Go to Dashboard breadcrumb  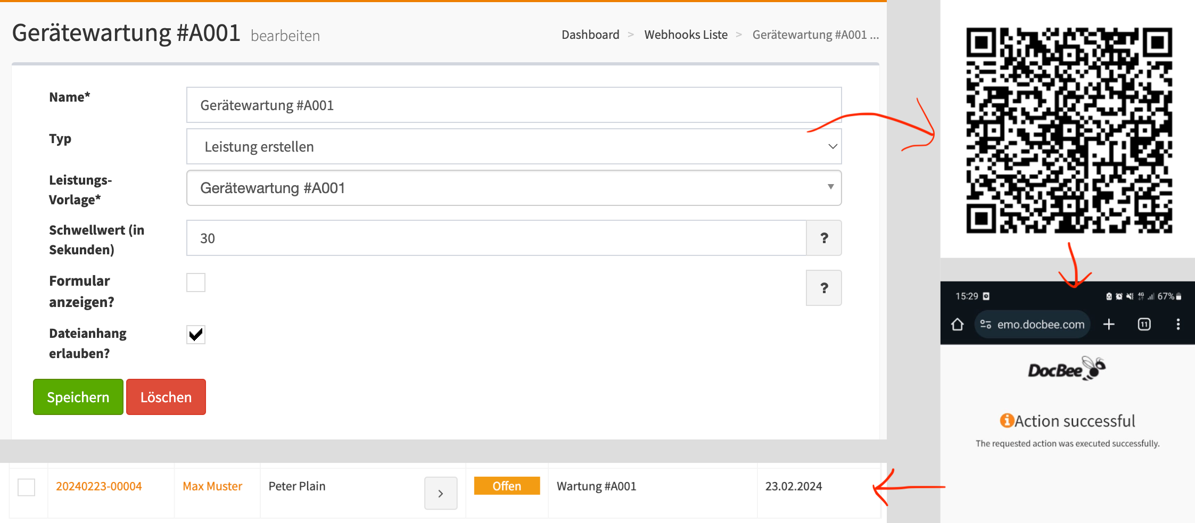tap(590, 35)
